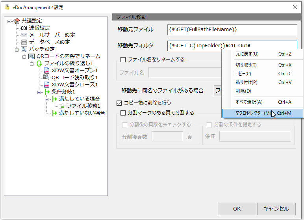The image size is (304, 220).
Task: Click the キャンセル button
Action: [x=276, y=209]
